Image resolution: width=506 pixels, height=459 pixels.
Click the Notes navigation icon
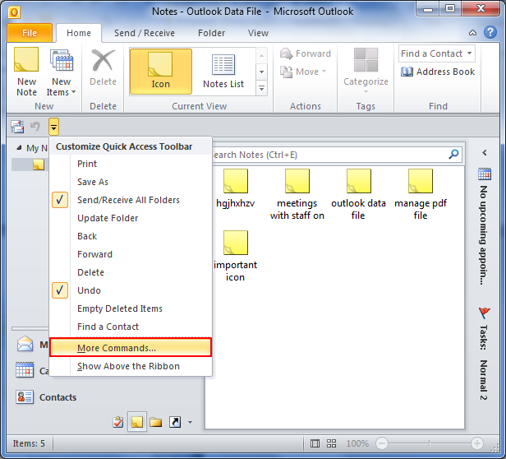[x=137, y=422]
